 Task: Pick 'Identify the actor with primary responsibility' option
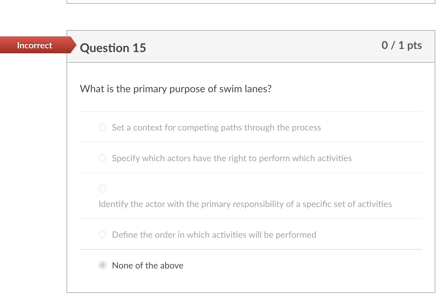(x=103, y=189)
